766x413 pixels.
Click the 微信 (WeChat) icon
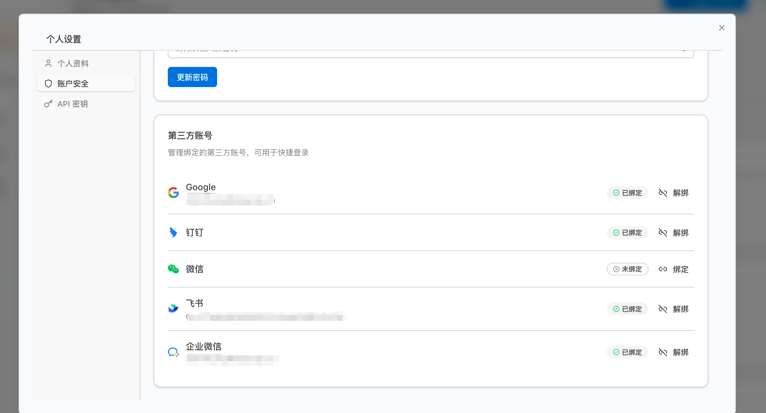[173, 269]
